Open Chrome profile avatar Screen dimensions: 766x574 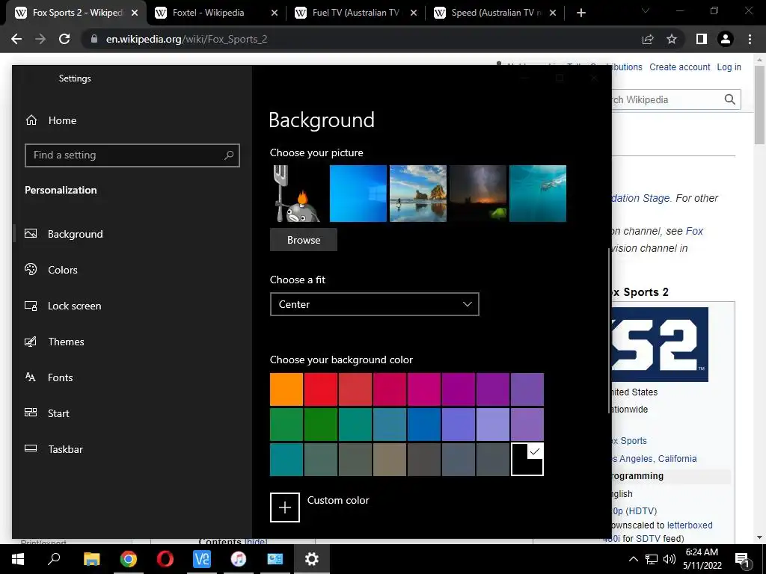coord(726,39)
